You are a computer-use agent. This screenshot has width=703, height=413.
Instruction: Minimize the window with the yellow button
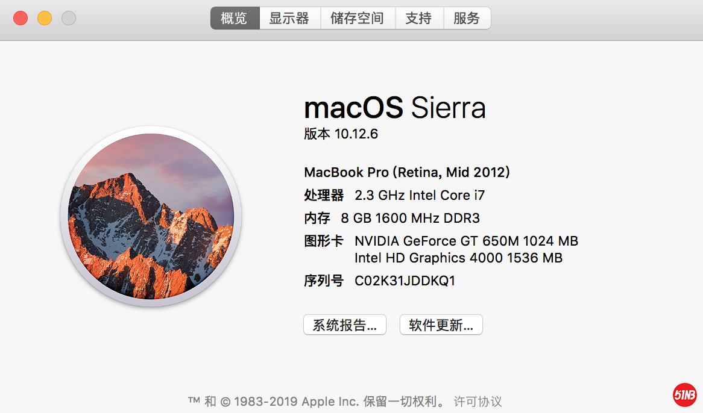click(x=45, y=18)
